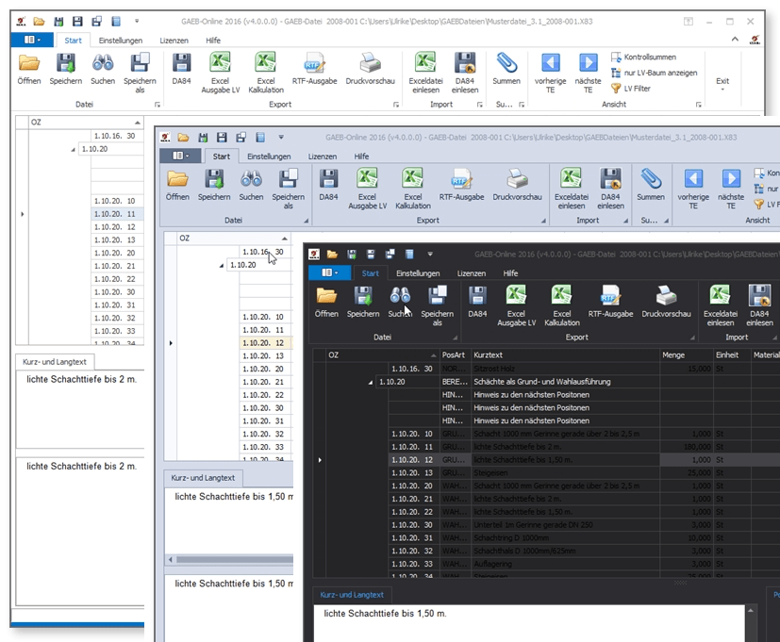The image size is (780, 642).
Task: Click Öffnen folder icon in topmost light window
Action: 29,64
